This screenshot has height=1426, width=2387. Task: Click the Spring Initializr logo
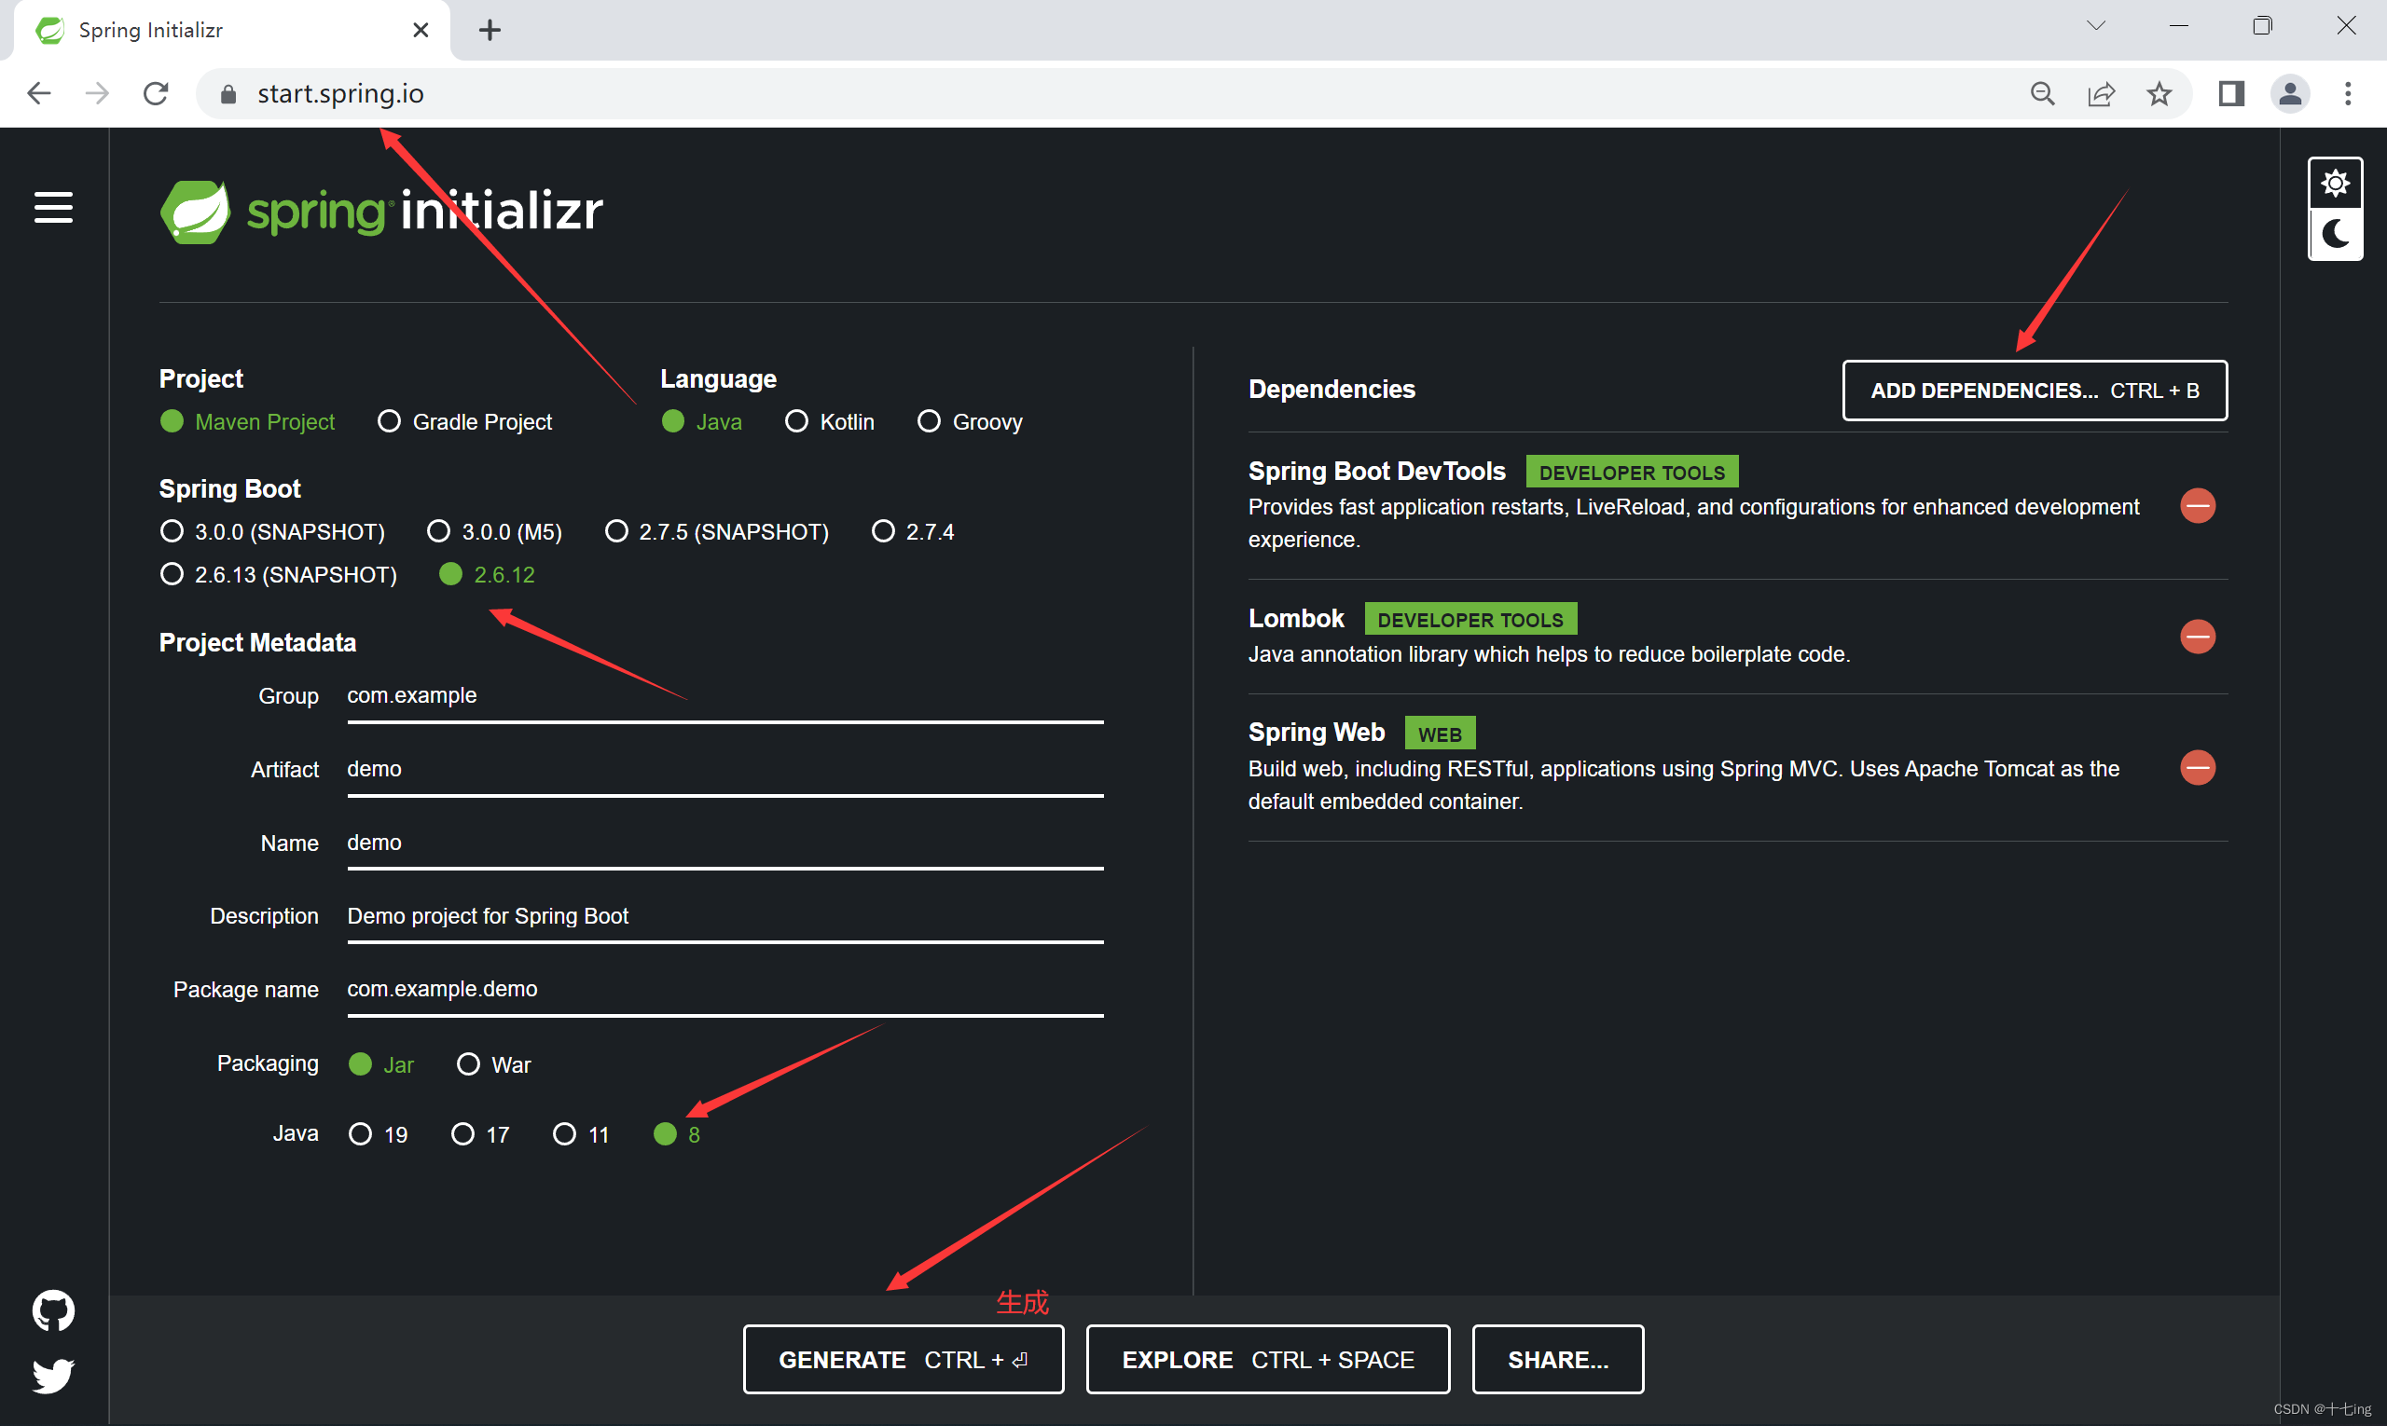tap(381, 211)
